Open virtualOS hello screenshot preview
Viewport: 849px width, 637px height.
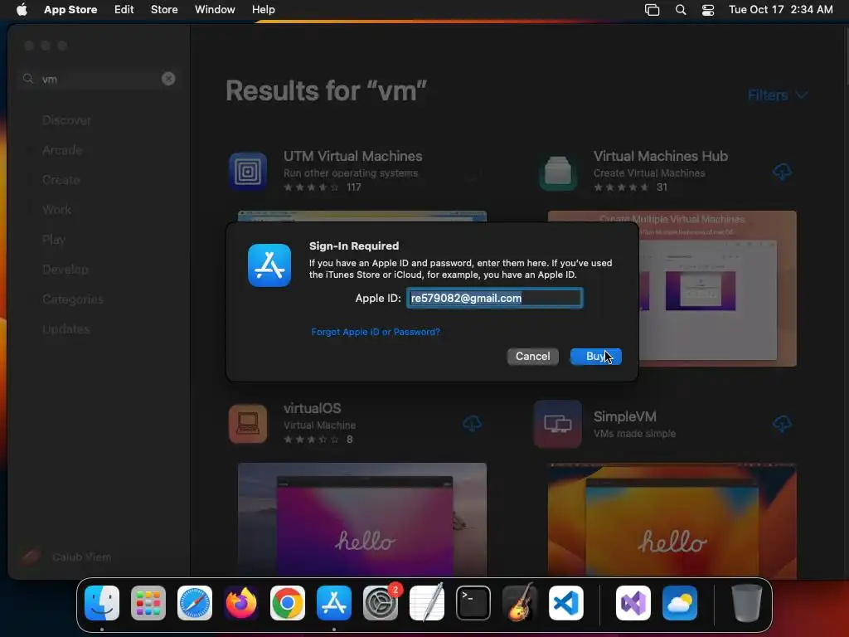[362, 519]
